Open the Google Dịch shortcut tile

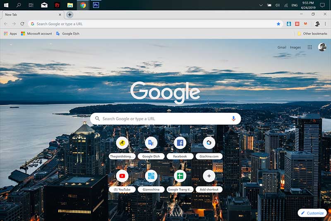[151, 148]
